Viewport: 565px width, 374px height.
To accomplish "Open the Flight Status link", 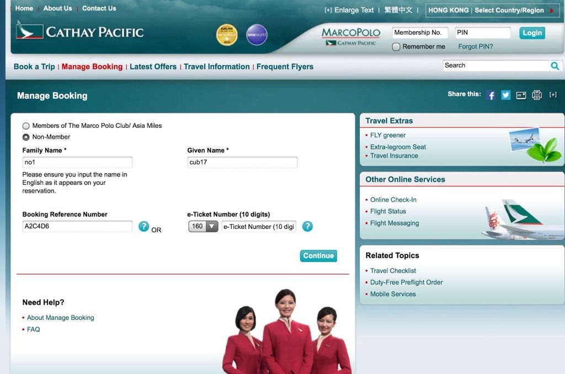I will point(388,211).
